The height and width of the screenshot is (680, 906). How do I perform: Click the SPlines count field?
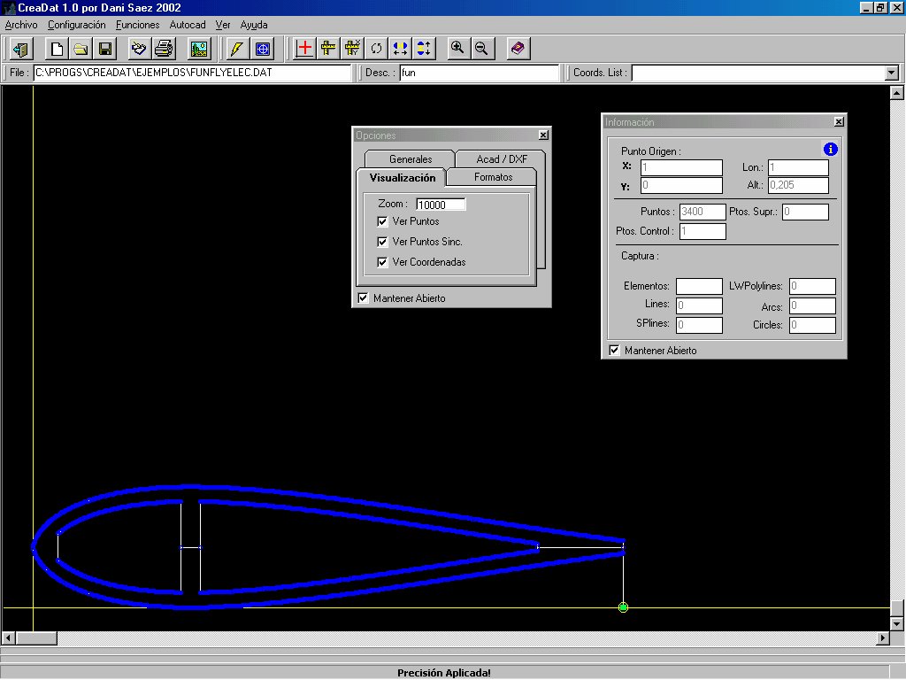(x=699, y=325)
